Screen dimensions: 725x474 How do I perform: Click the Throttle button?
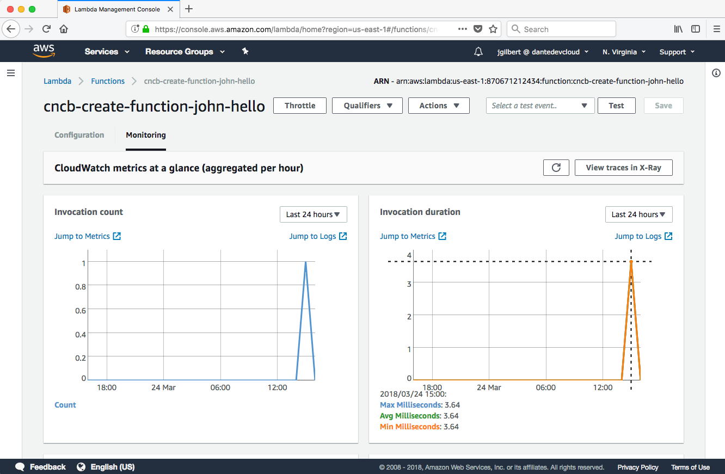[300, 106]
